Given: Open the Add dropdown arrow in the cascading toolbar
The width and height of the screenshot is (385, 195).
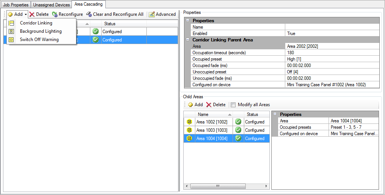Looking at the screenshot, I should point(26,14).
